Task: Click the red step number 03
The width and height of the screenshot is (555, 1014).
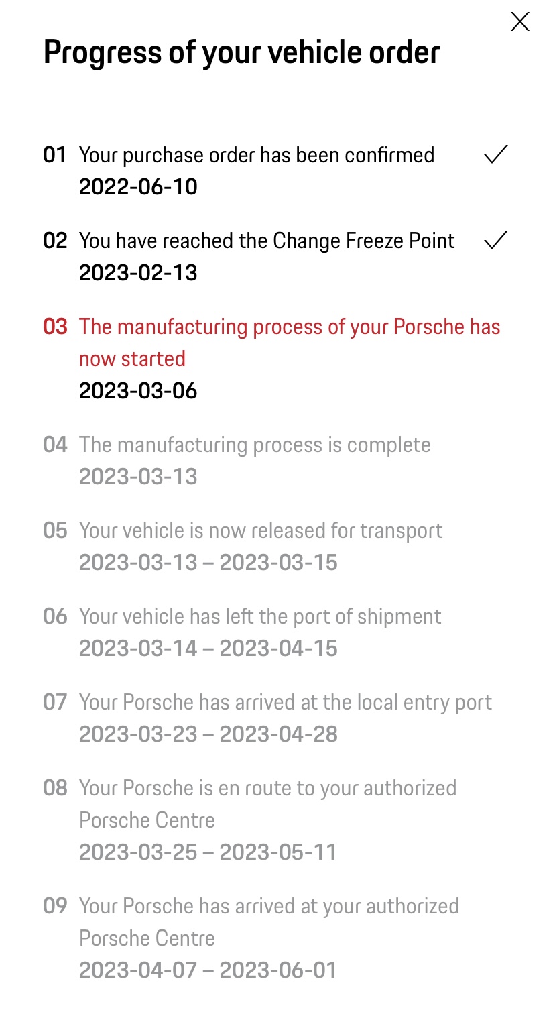Action: pyautogui.click(x=55, y=327)
